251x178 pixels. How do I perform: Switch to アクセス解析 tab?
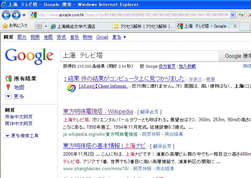click(x=143, y=26)
